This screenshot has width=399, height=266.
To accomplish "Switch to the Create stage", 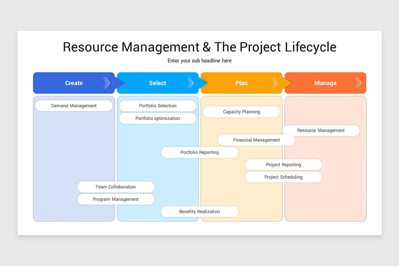I will (74, 83).
